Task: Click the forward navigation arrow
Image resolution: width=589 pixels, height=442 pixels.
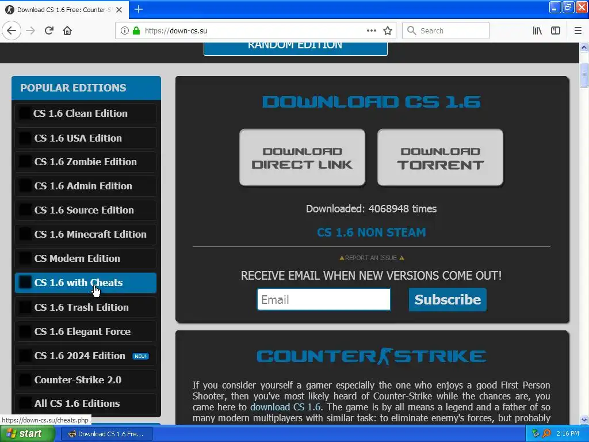Action: (30, 31)
